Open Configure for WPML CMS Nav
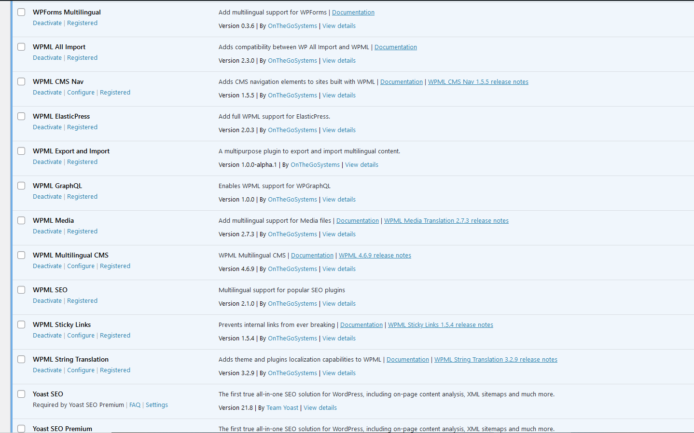The image size is (694, 433). (81, 93)
